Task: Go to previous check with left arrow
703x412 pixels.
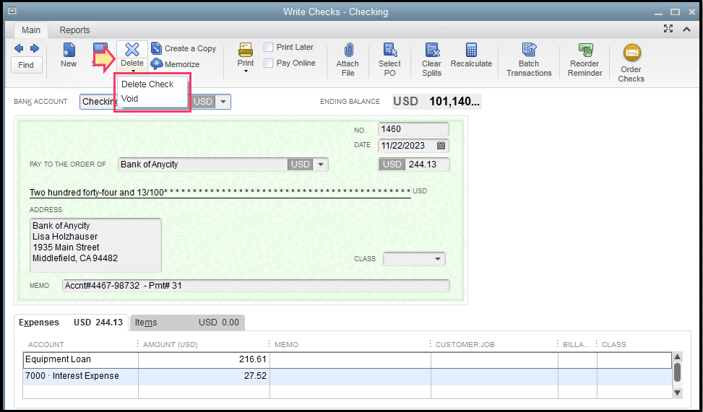Action: coord(19,48)
